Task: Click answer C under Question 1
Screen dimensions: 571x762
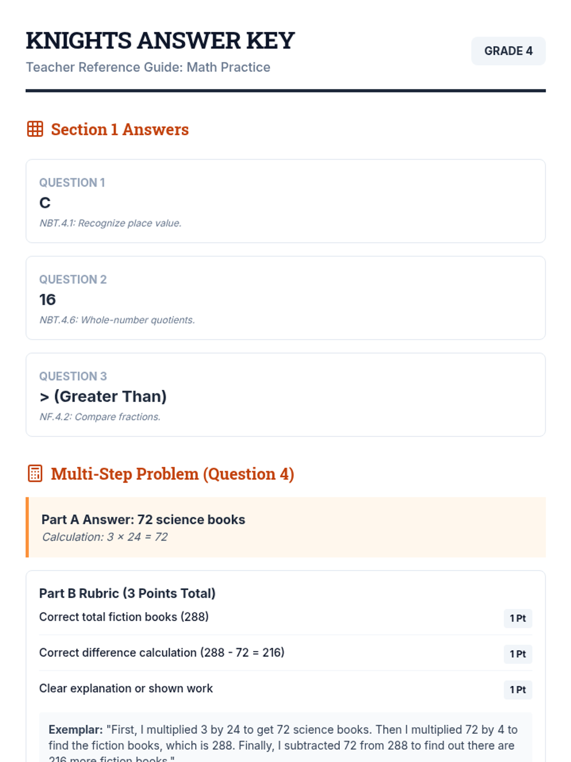Action: pyautogui.click(x=45, y=203)
